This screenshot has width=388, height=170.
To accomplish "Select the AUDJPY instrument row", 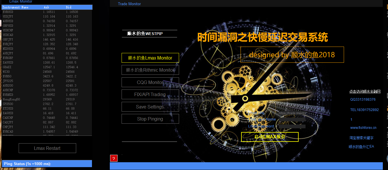I will [x=47, y=53].
